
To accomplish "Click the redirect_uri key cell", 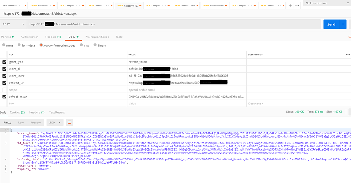I will pos(67,83).
